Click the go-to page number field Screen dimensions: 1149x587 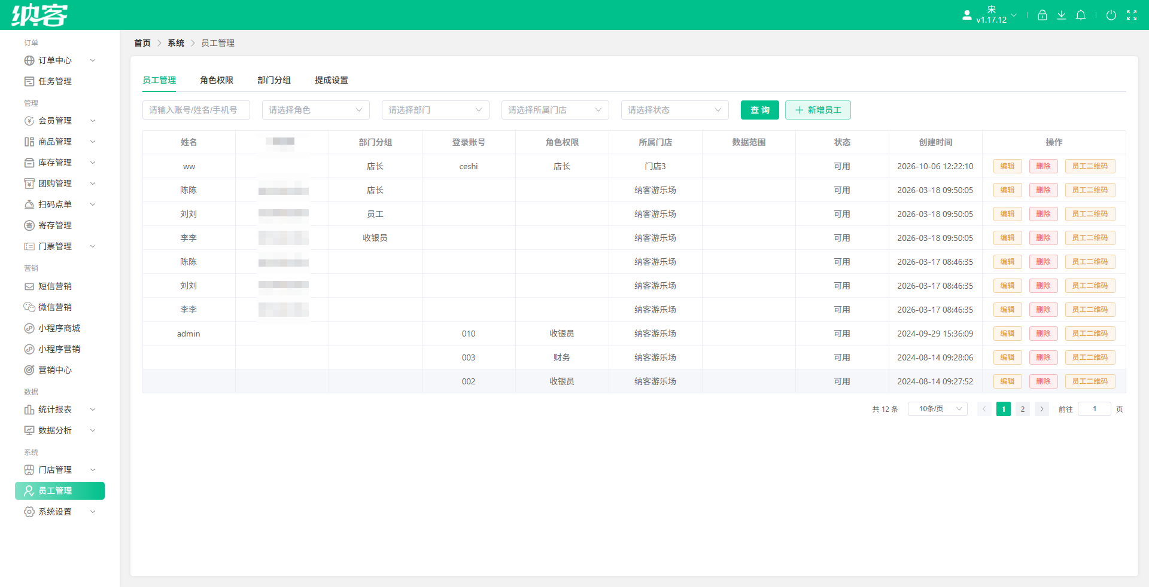1095,409
